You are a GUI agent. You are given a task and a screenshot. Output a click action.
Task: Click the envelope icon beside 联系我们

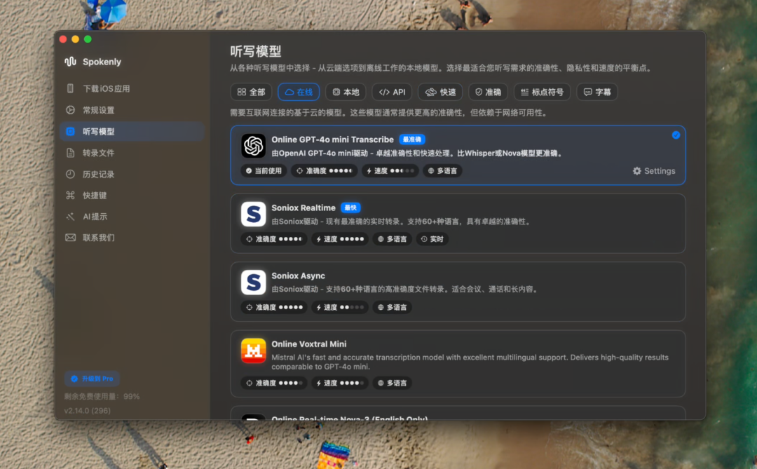click(71, 238)
